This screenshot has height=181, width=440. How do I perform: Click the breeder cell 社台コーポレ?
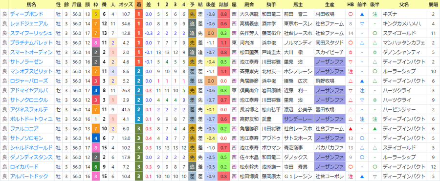[x=330, y=176]
